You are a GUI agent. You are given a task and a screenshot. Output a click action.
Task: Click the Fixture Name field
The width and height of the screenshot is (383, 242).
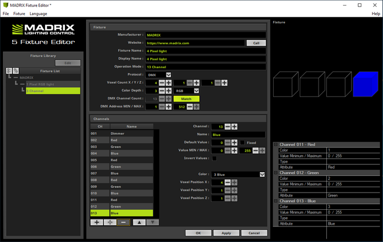(x=206, y=51)
